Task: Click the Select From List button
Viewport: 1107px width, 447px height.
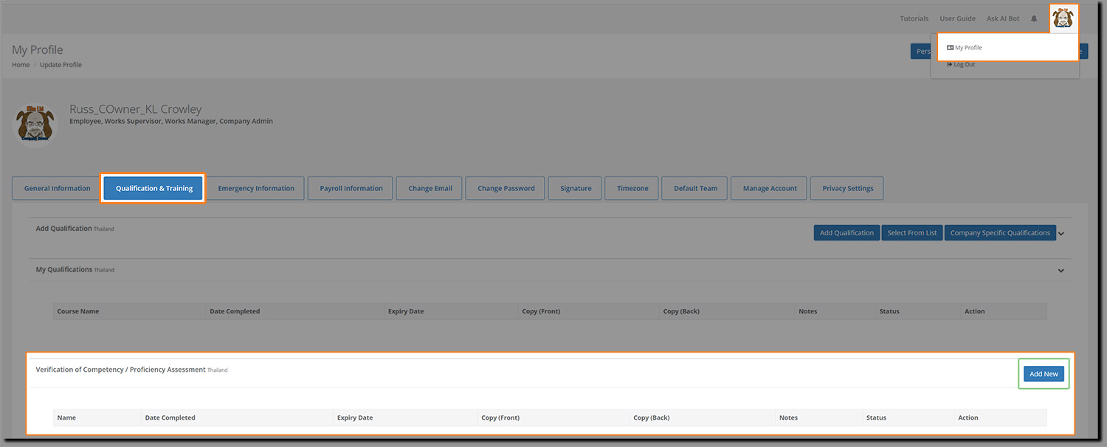Action: pos(912,233)
